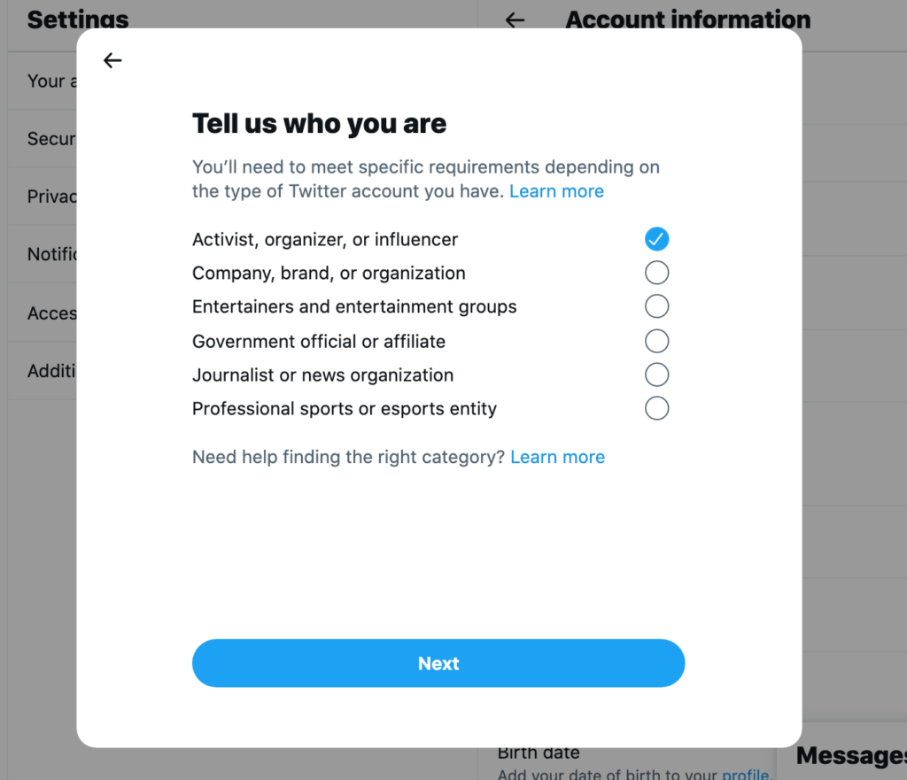Viewport: 907px width, 780px height.
Task: Select Government official or affiliate option
Action: 656,341
